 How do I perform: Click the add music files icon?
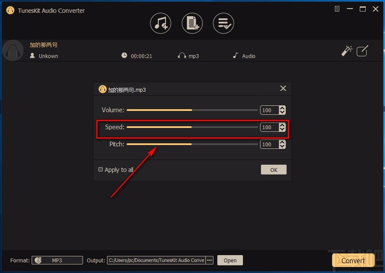coord(160,23)
